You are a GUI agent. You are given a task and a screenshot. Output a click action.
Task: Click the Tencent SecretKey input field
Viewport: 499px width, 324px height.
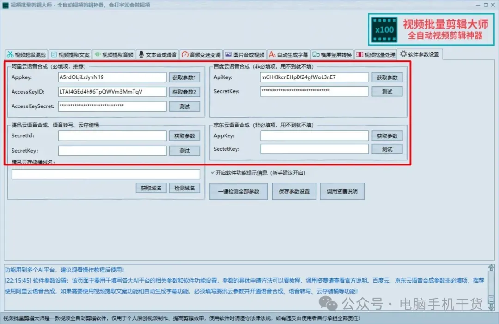112,150
